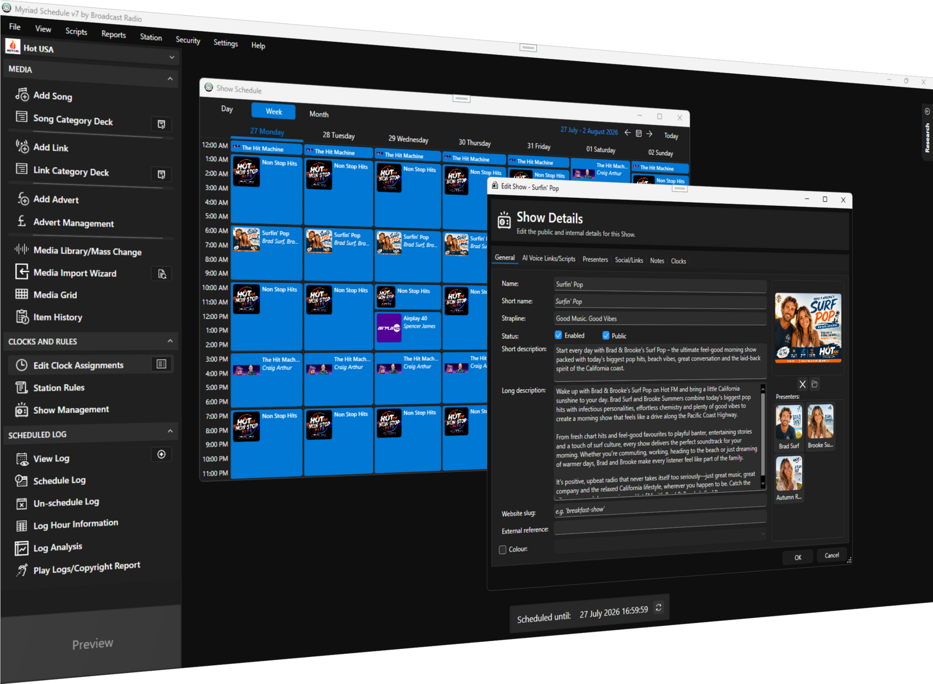Image resolution: width=933 pixels, height=684 pixels.
Task: Click the Edit Clock Assignments clock icon
Action: click(x=21, y=365)
